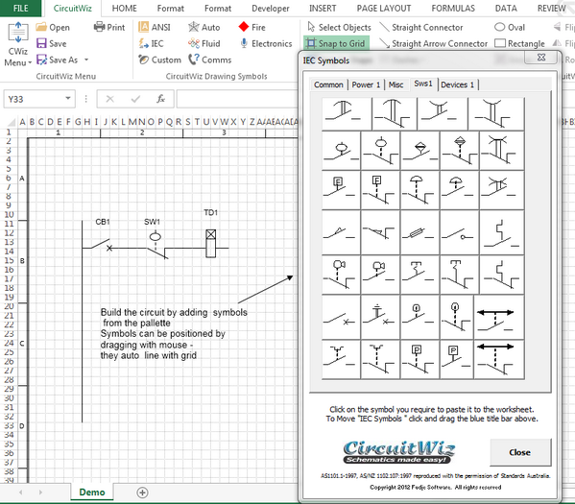
Task: Insert the first symbol in the top row
Action: tap(347, 113)
